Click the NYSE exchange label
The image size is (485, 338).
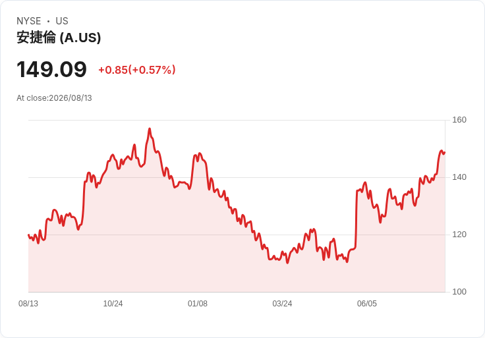[x=29, y=21]
